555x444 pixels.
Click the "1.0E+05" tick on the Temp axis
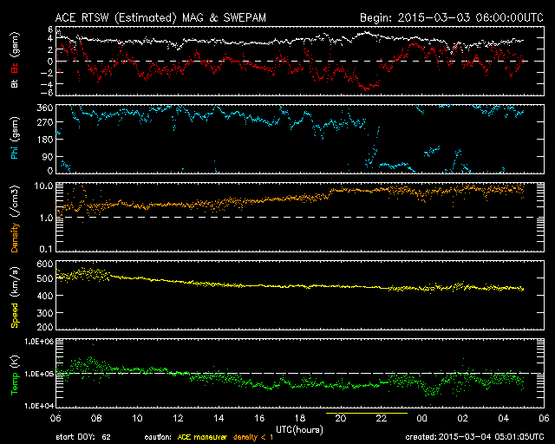point(39,374)
